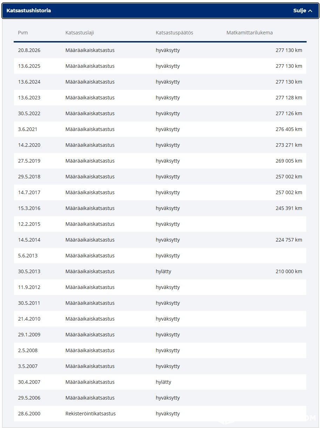Select the 28.6.2000 date cell
321x428 pixels.
click(29, 414)
